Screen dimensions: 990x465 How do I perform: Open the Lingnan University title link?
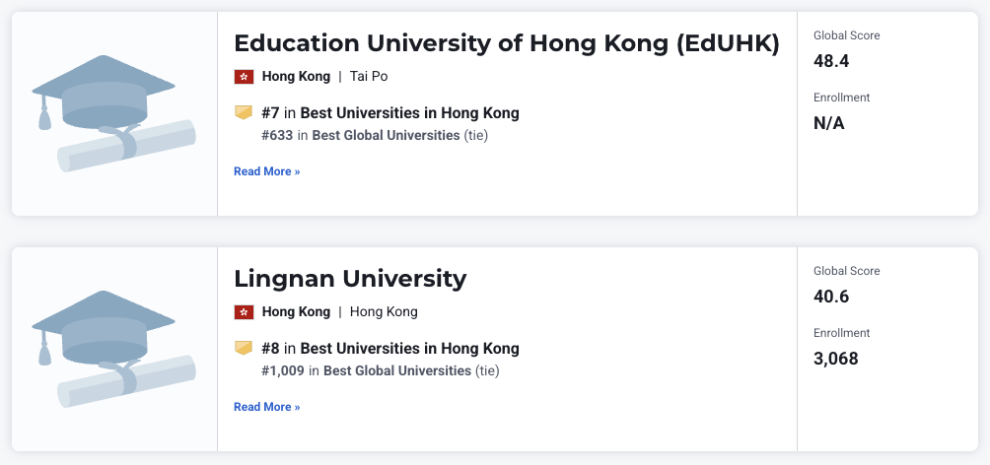[350, 279]
